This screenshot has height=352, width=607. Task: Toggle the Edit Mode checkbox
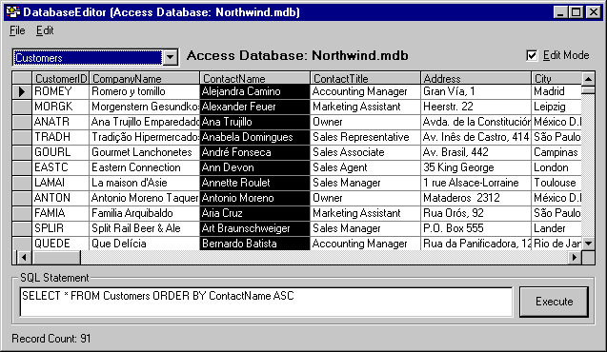click(532, 55)
